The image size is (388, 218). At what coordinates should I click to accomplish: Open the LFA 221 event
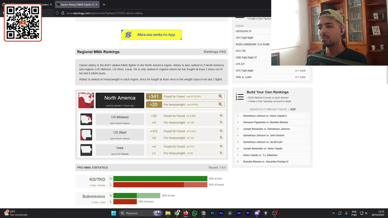click(x=240, y=64)
